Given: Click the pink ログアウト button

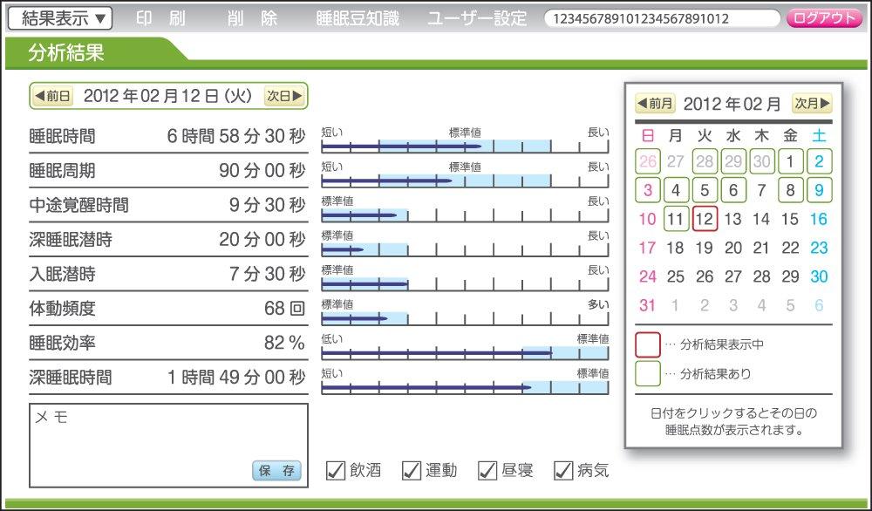Looking at the screenshot, I should pos(828,17).
